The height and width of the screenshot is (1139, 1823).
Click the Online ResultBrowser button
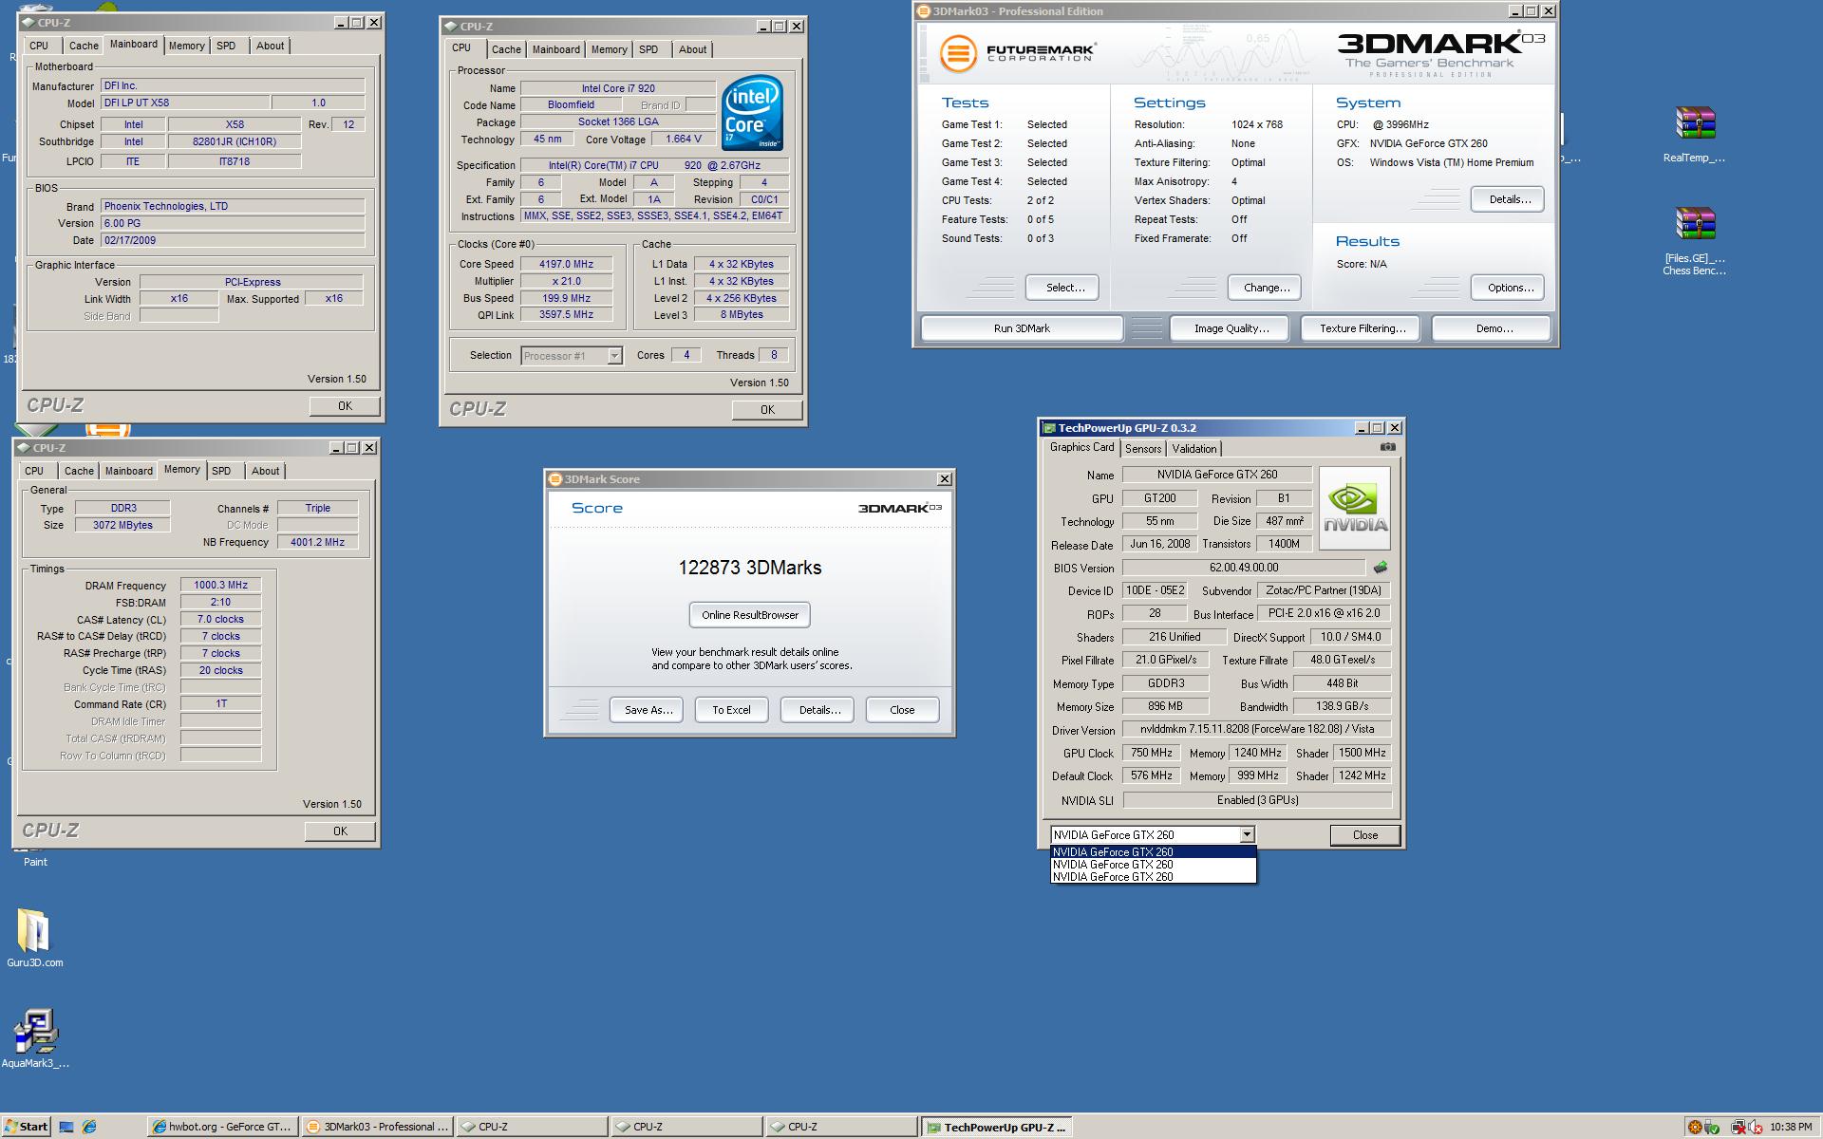(x=750, y=615)
